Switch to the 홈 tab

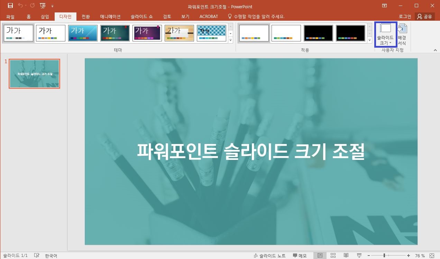point(28,16)
